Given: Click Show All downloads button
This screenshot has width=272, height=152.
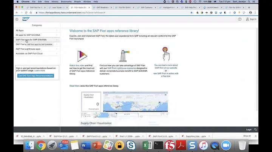Looking at the screenshot, I should pyautogui.click(x=247, y=136).
